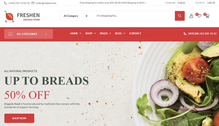
Task: Click the hotline phone icon
Action: 185,34
